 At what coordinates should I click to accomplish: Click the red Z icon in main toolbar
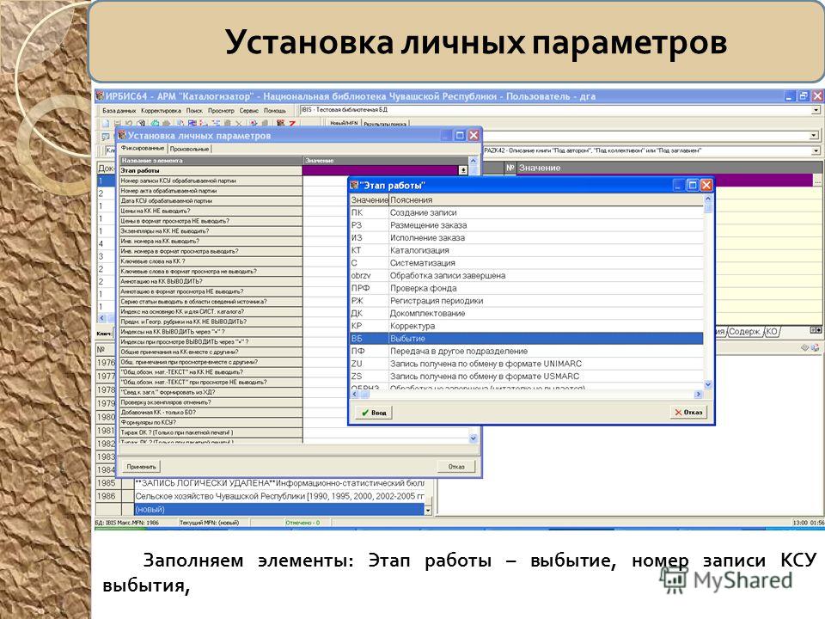pyautogui.click(x=291, y=123)
